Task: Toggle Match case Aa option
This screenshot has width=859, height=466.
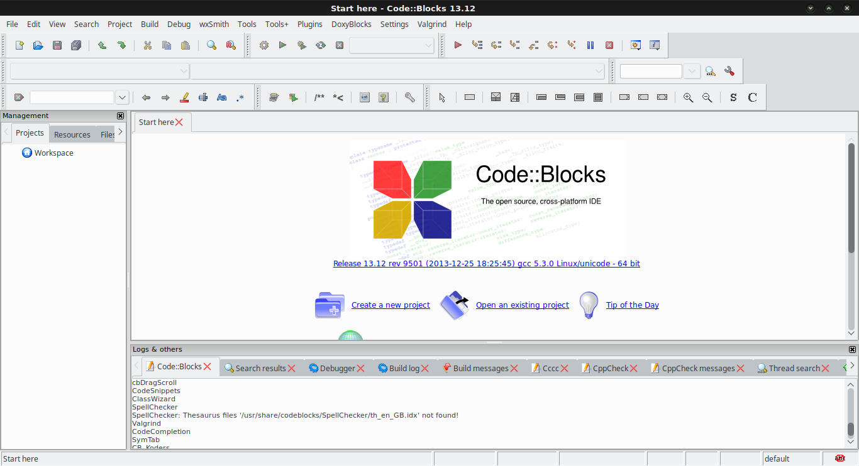Action: click(x=221, y=97)
